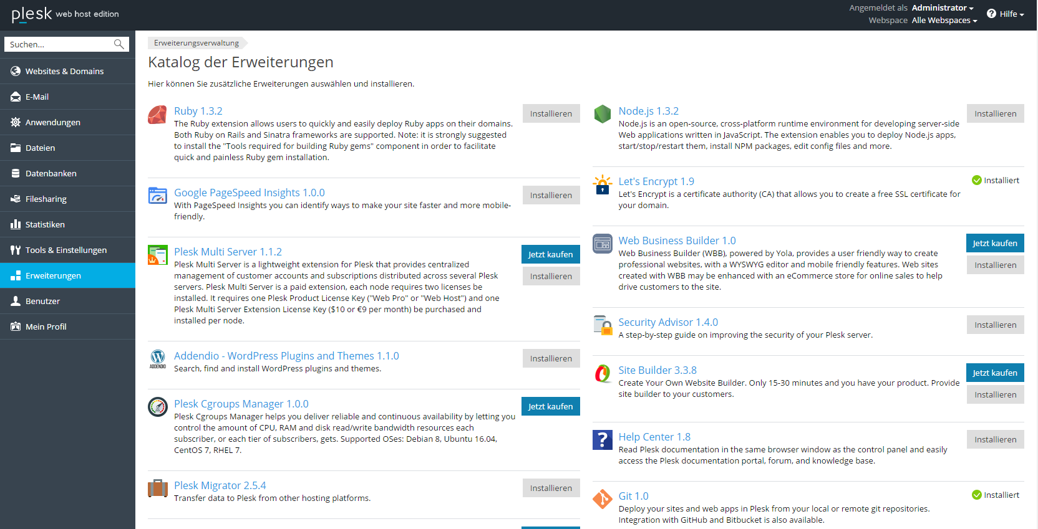Open the Let's Encrypt 1.9 link
The image size is (1038, 529).
point(656,181)
